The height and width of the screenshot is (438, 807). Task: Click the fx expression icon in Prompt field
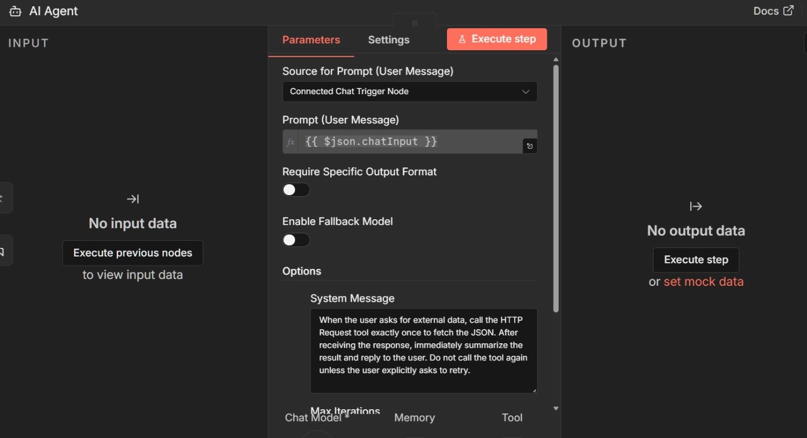(x=291, y=142)
